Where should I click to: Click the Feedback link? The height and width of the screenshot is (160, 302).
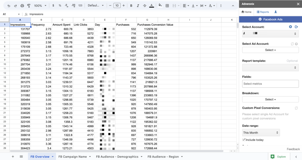[293, 149]
